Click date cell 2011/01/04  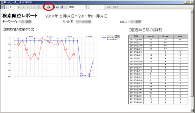pyautogui.click(x=136, y=40)
